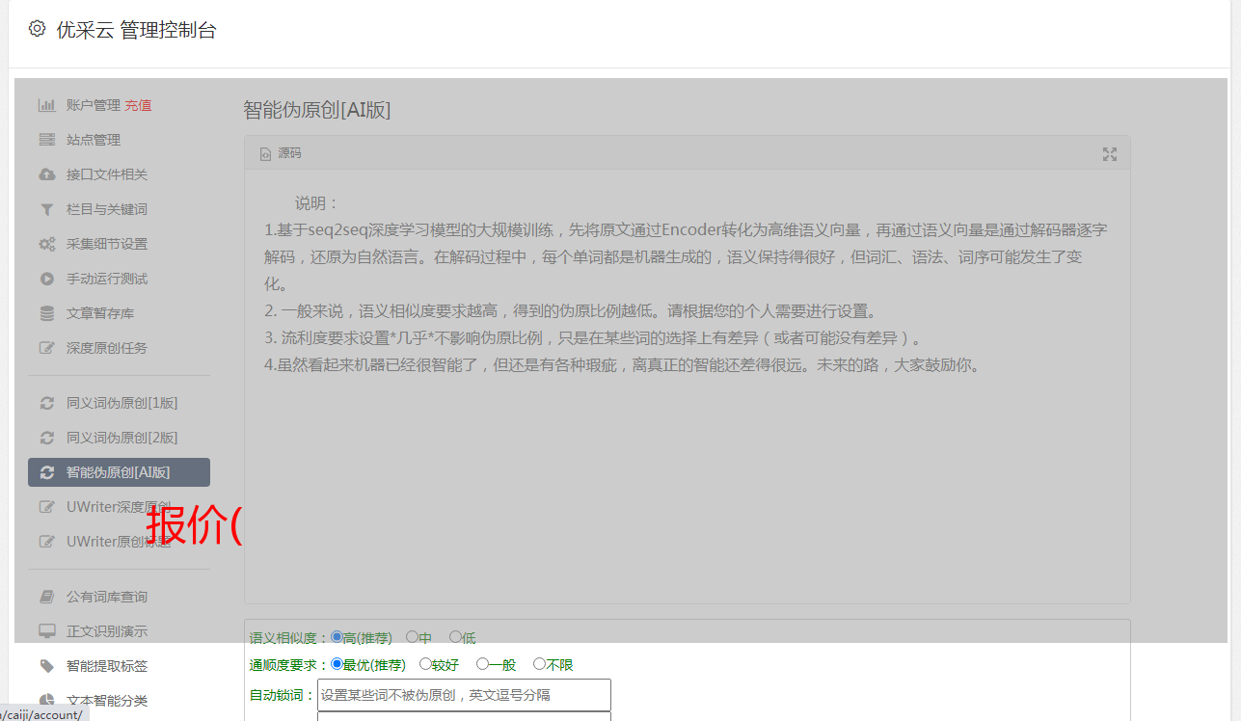This screenshot has height=721, width=1241.
Task: Open 智能提取标签
Action: tap(107, 666)
